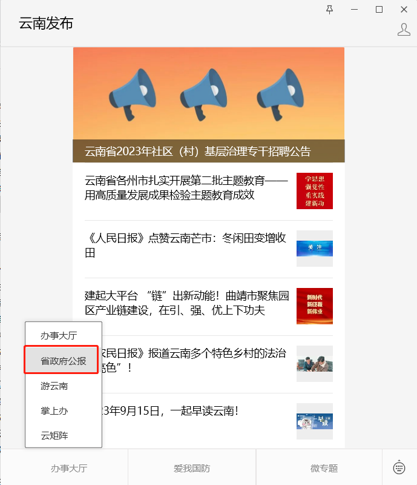Select 游云南 menu entry

(x=54, y=386)
